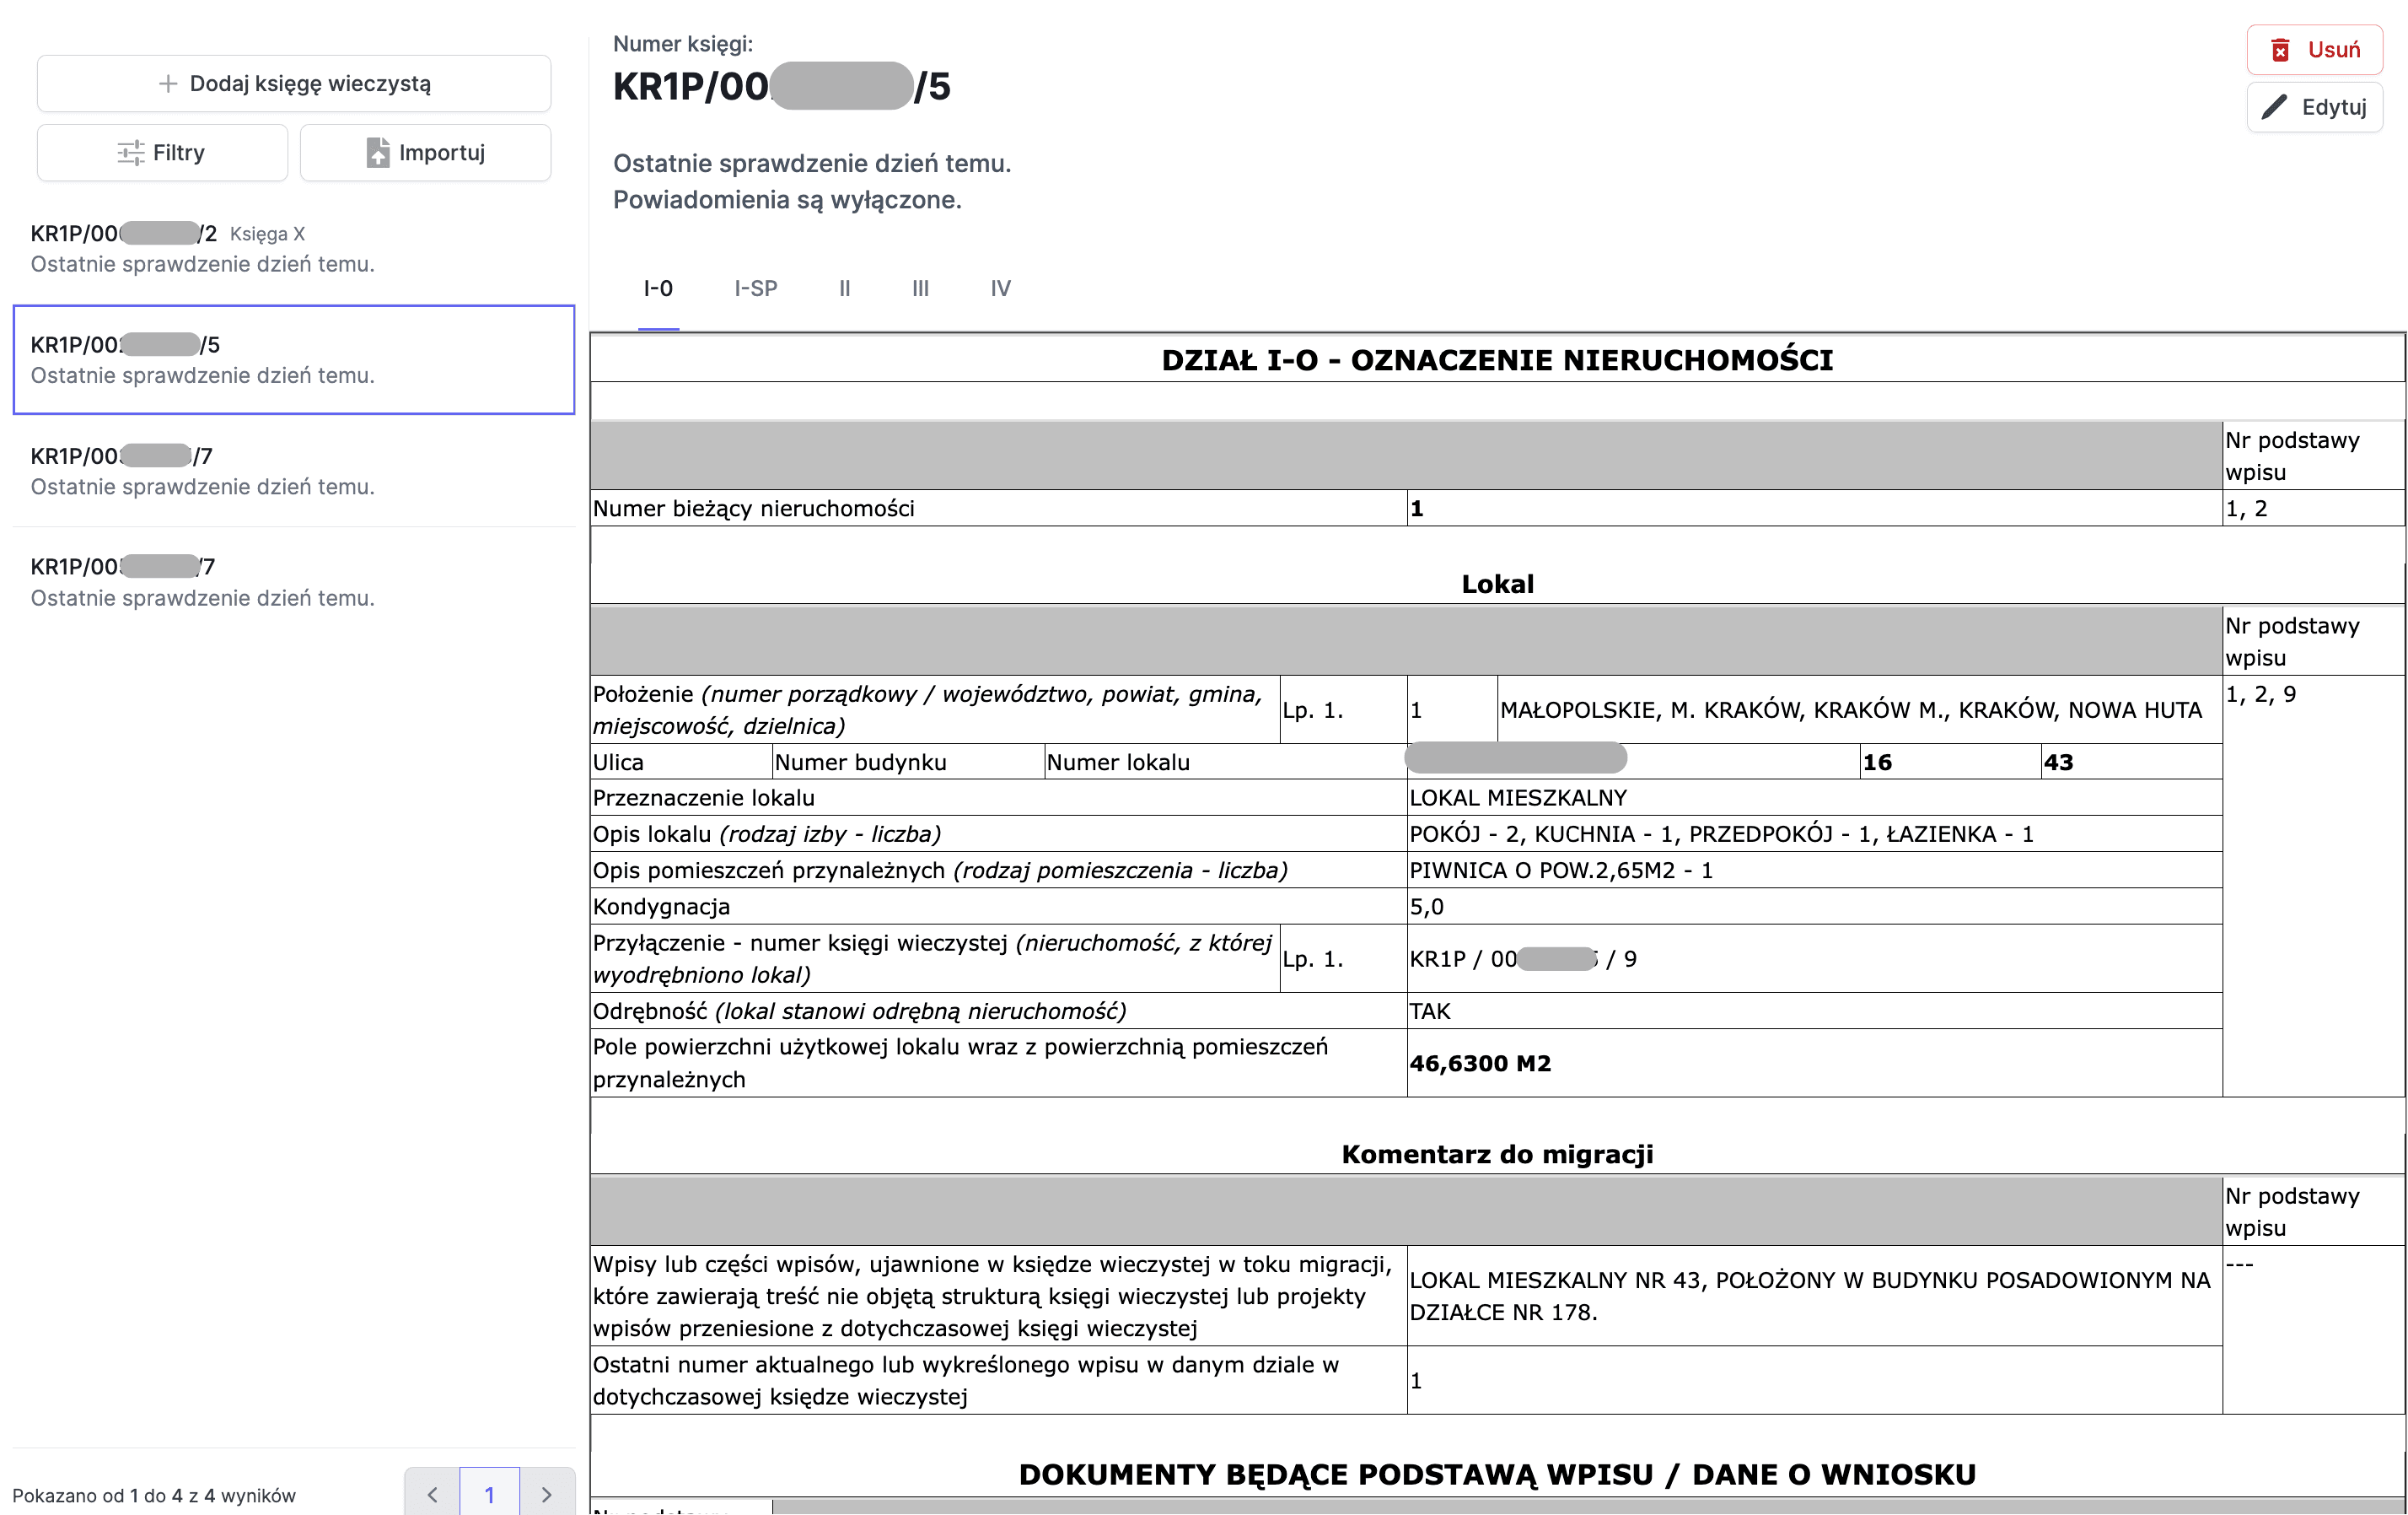Select the I-O tab
This screenshot has width=2408, height=1515.
(x=658, y=288)
